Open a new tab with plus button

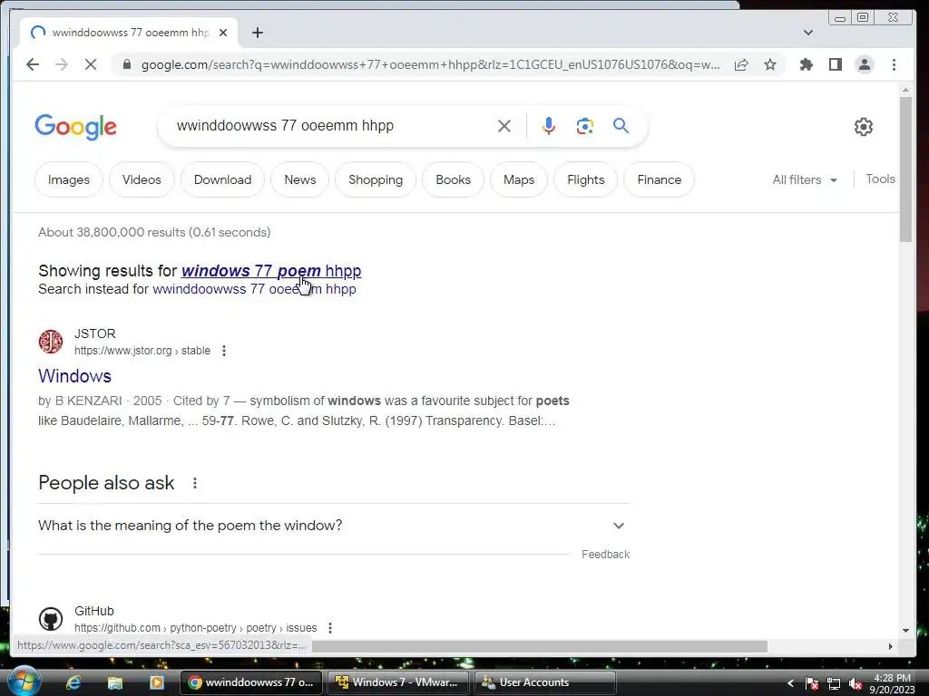(257, 33)
